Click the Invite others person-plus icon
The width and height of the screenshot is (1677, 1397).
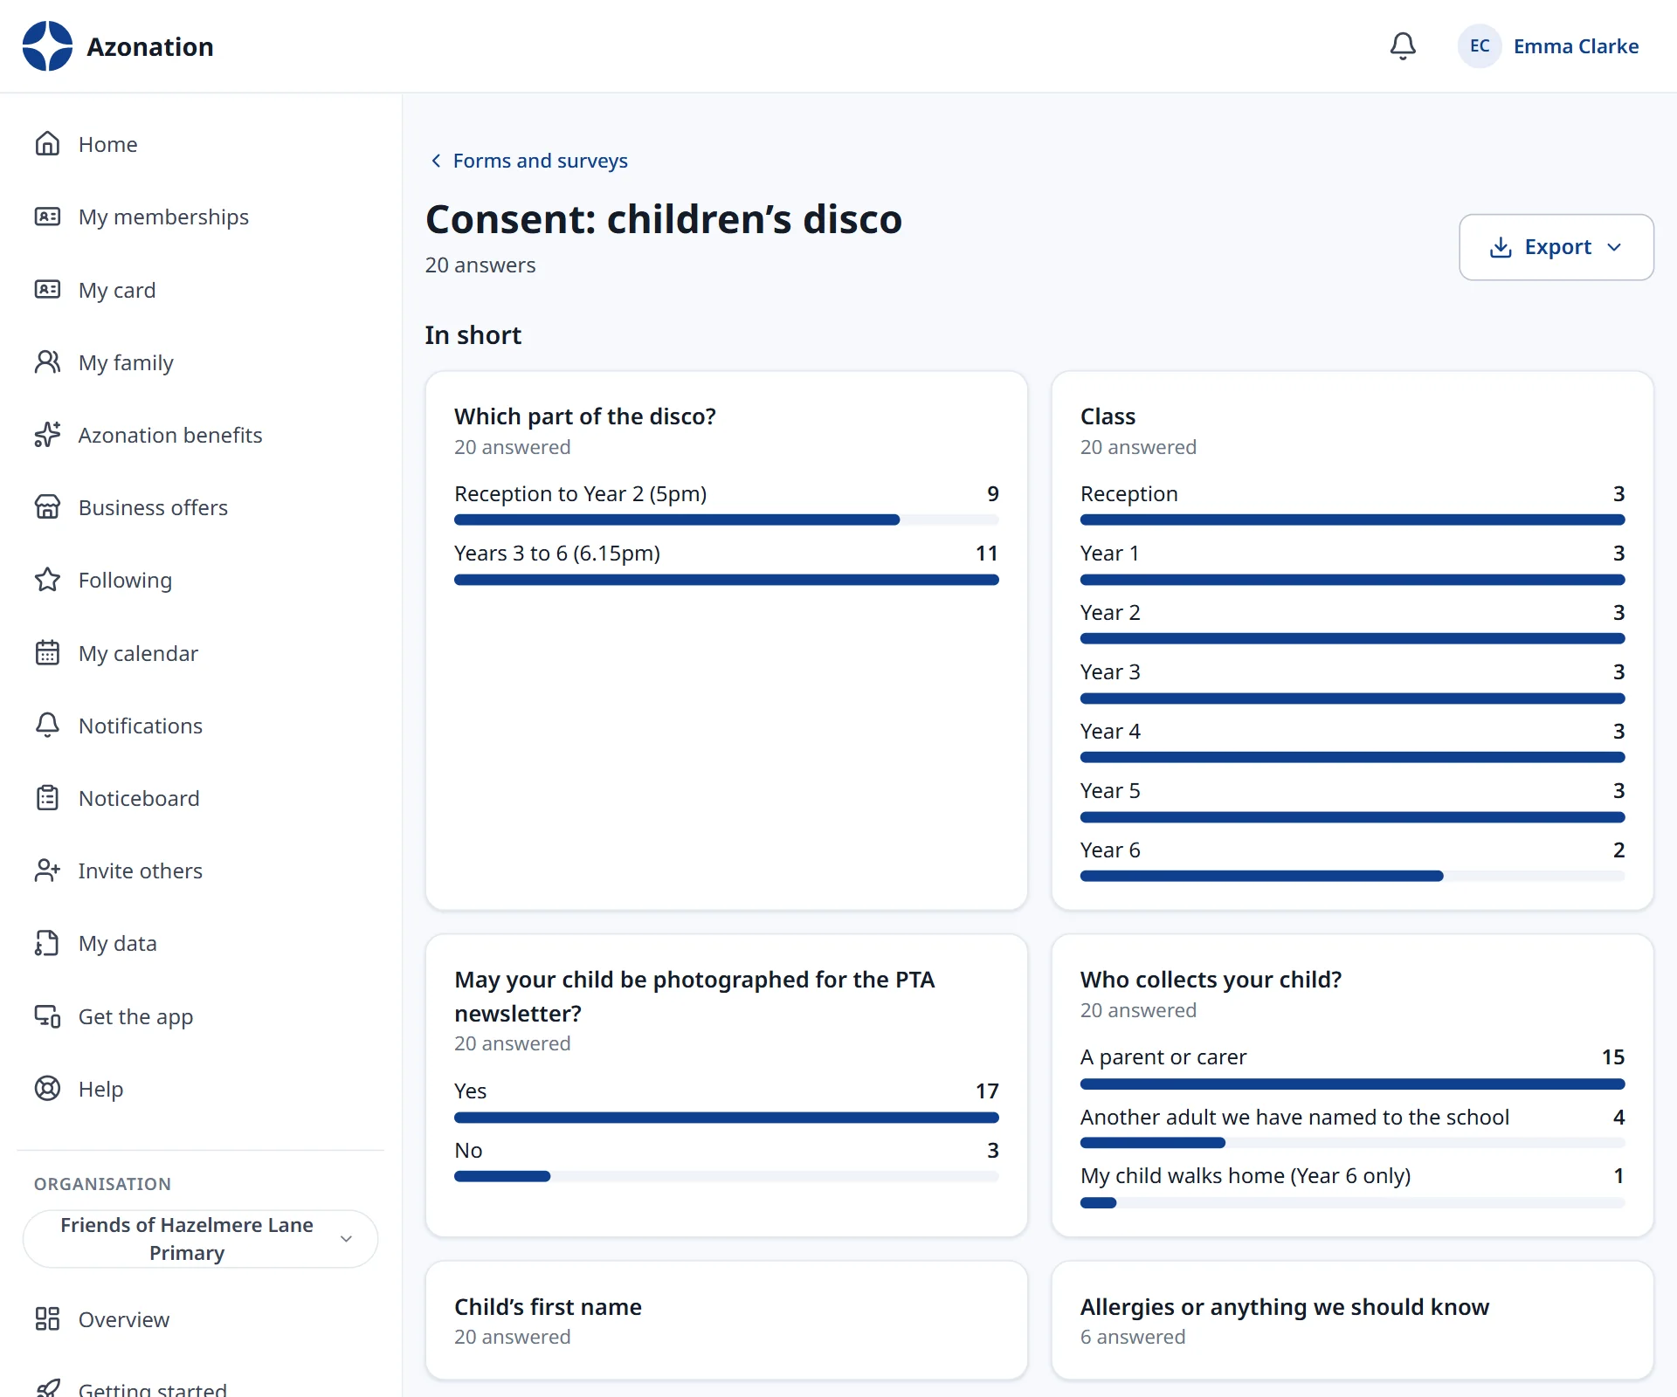47,871
